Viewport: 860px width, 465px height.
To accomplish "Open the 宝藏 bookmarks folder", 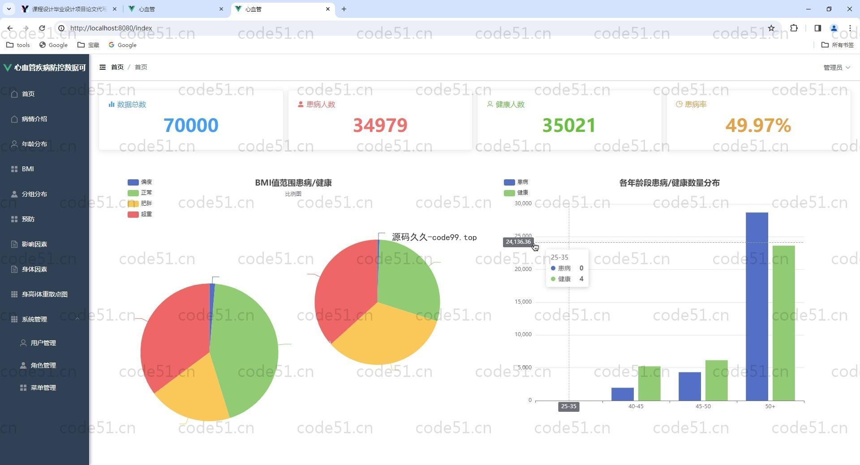I will click(x=88, y=45).
